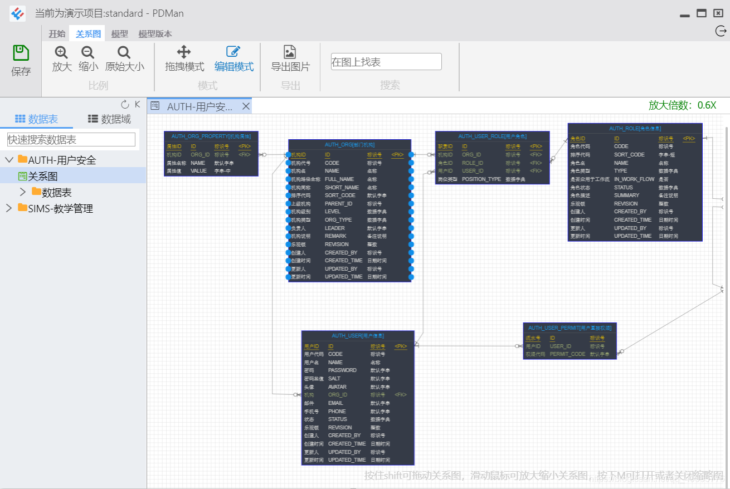
Task: Select the AUTH_USER table header
Action: (358, 335)
